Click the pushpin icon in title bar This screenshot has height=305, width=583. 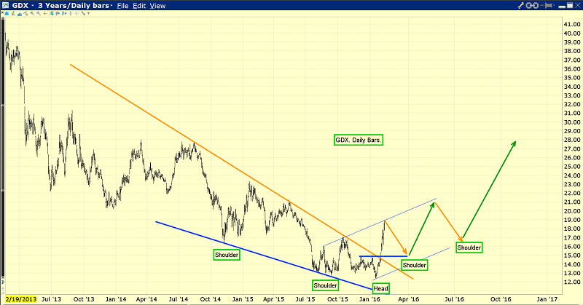pyautogui.click(x=546, y=5)
